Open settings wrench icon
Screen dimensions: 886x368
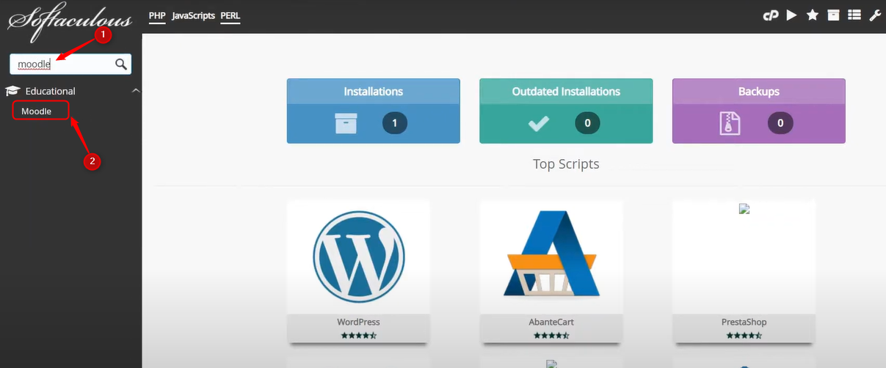875,15
